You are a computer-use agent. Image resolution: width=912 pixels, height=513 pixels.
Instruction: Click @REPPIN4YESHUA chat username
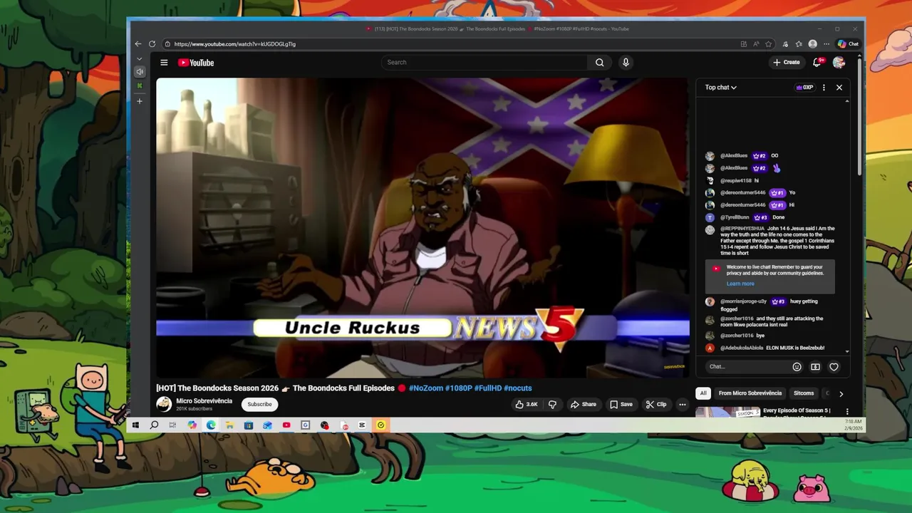click(x=742, y=229)
